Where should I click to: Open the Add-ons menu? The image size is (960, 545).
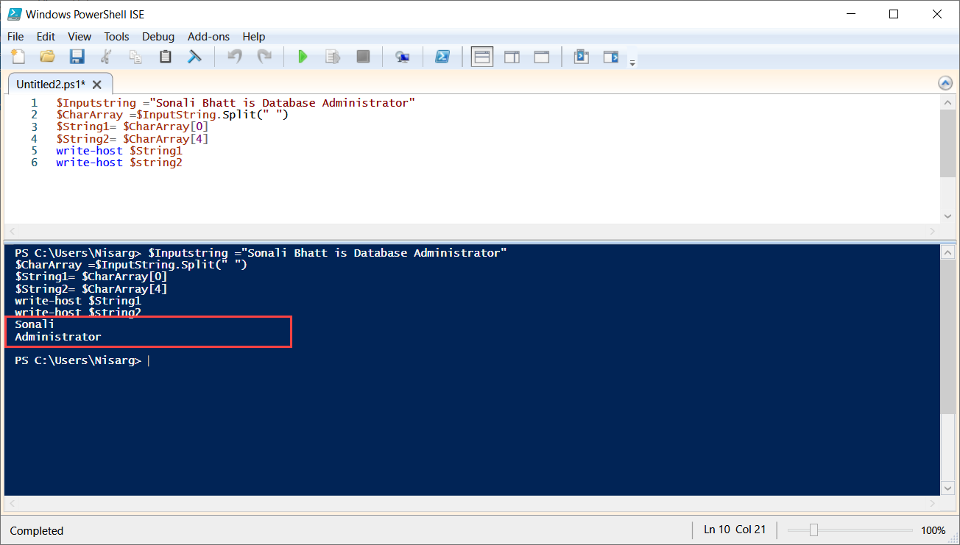208,36
